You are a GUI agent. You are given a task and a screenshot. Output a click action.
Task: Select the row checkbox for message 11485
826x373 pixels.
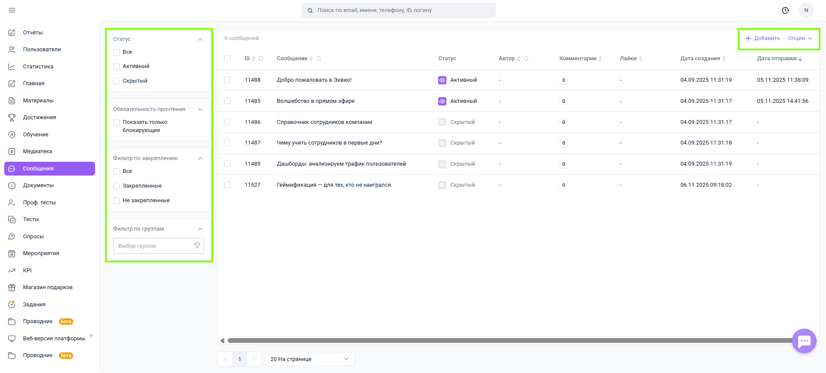click(228, 101)
